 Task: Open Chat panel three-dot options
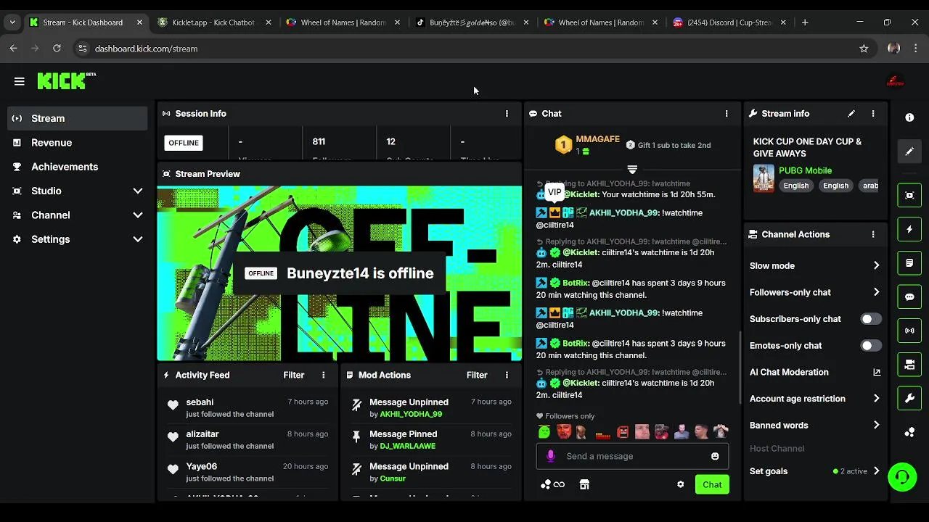tap(727, 114)
